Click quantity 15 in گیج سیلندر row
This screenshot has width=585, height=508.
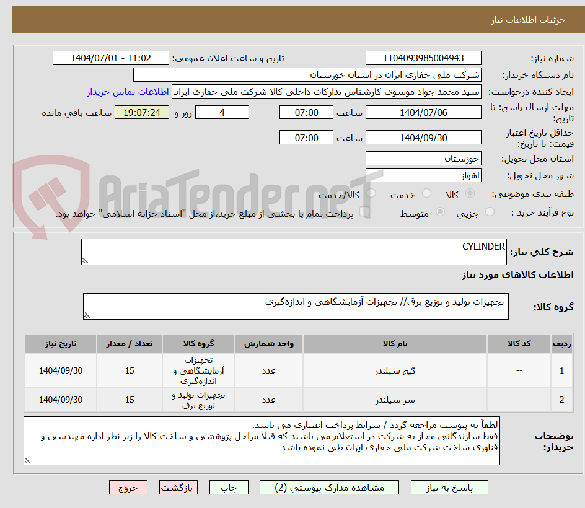(130, 370)
